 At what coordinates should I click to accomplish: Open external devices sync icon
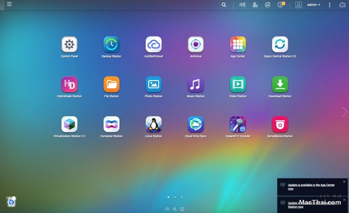tap(267, 5)
